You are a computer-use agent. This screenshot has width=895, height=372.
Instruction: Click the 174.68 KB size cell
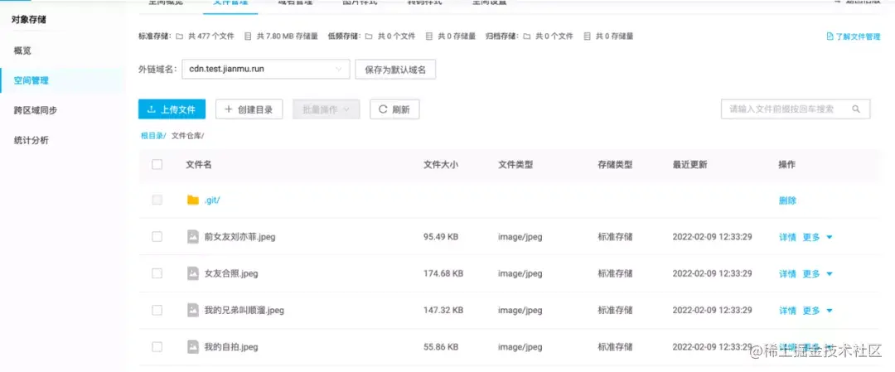[443, 273]
